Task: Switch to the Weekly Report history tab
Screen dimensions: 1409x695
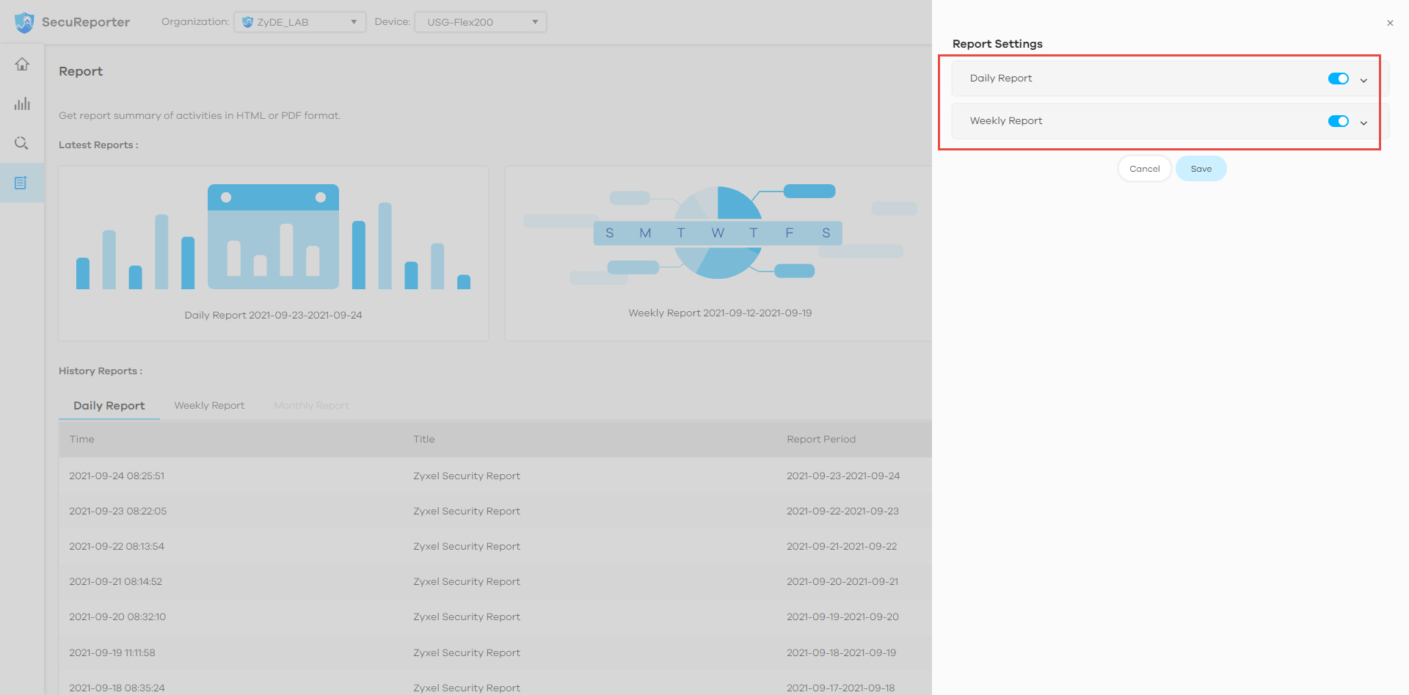Action: pyautogui.click(x=209, y=406)
